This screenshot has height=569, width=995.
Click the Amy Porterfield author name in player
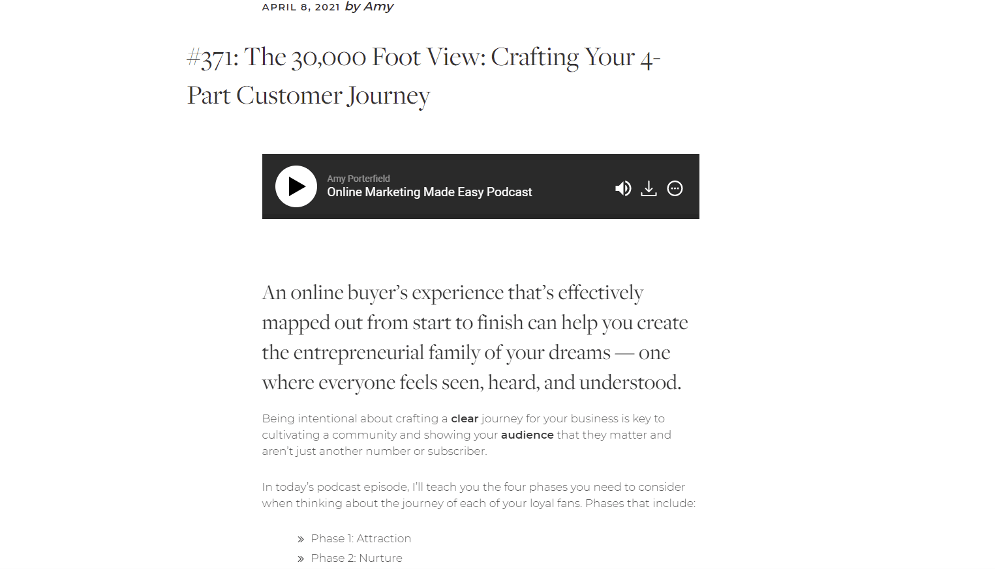click(x=358, y=179)
